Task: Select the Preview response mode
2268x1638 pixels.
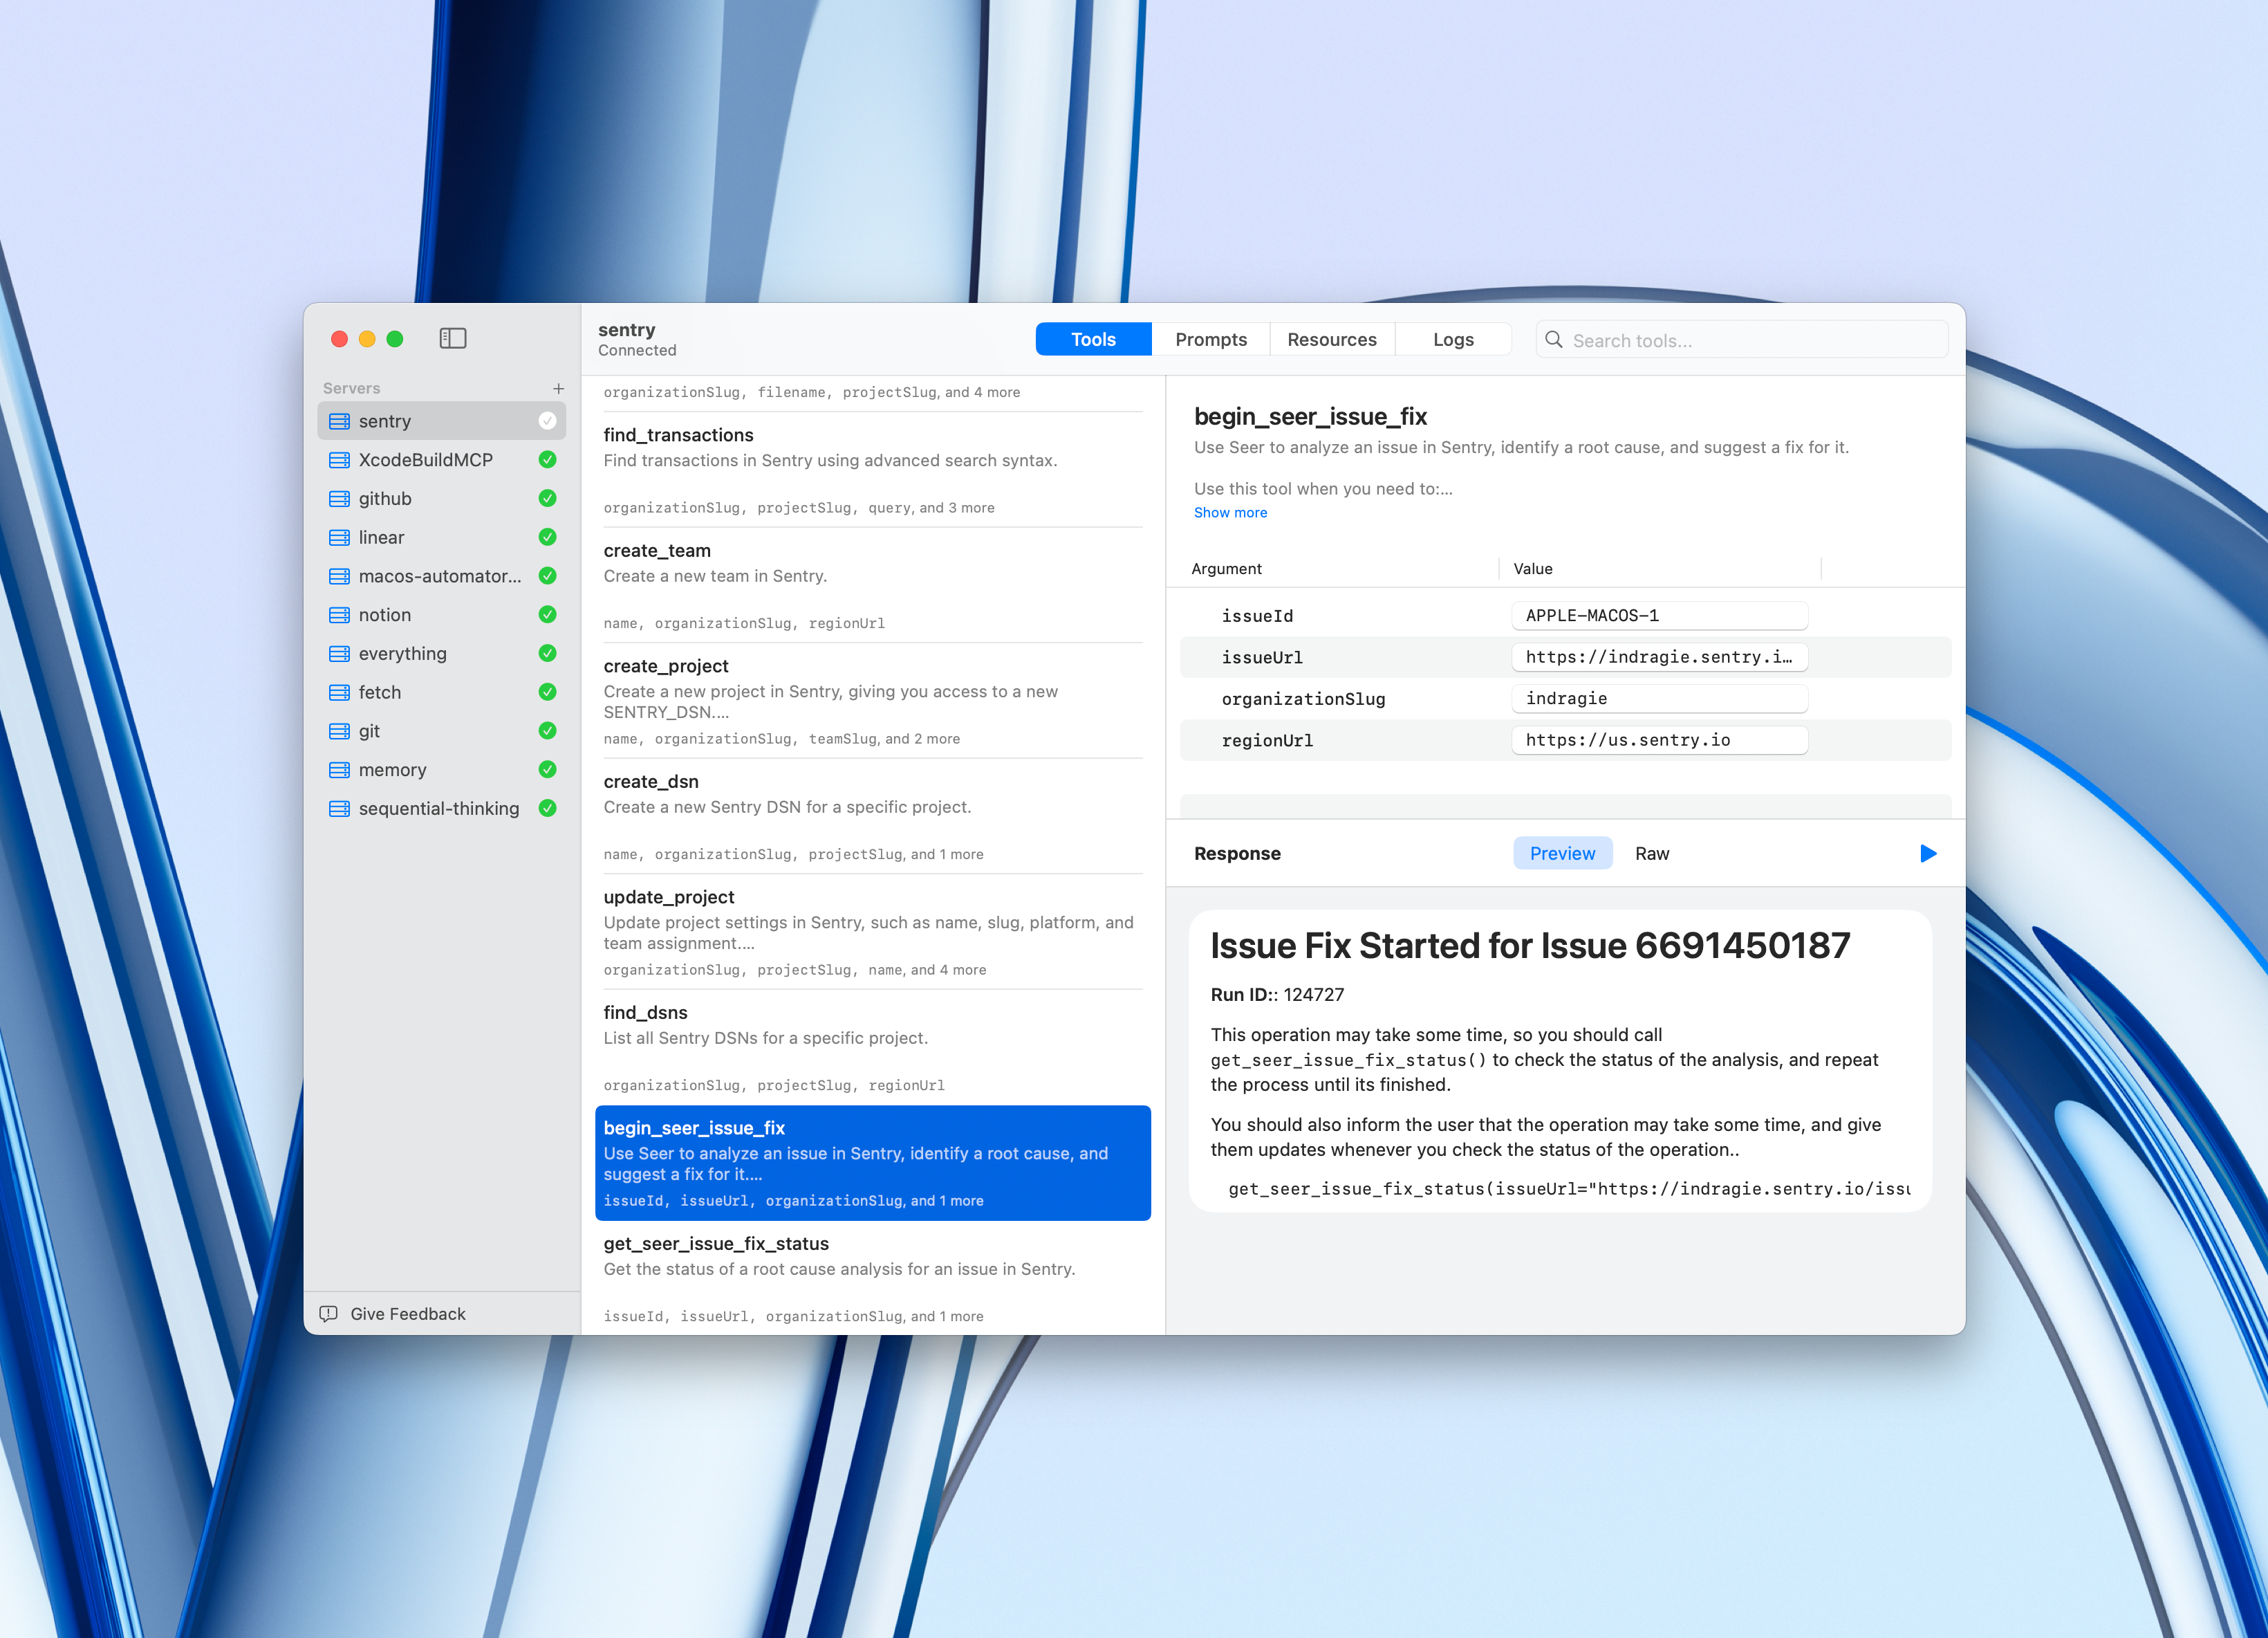Action: [1561, 854]
